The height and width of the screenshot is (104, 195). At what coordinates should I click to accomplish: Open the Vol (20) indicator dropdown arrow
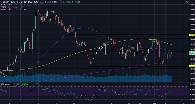[x=6, y=7]
